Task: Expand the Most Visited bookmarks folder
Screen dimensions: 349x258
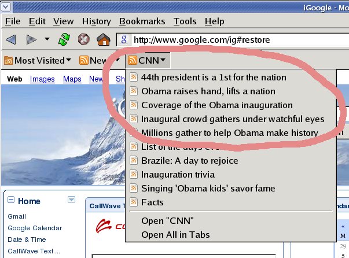Action: pyautogui.click(x=38, y=61)
